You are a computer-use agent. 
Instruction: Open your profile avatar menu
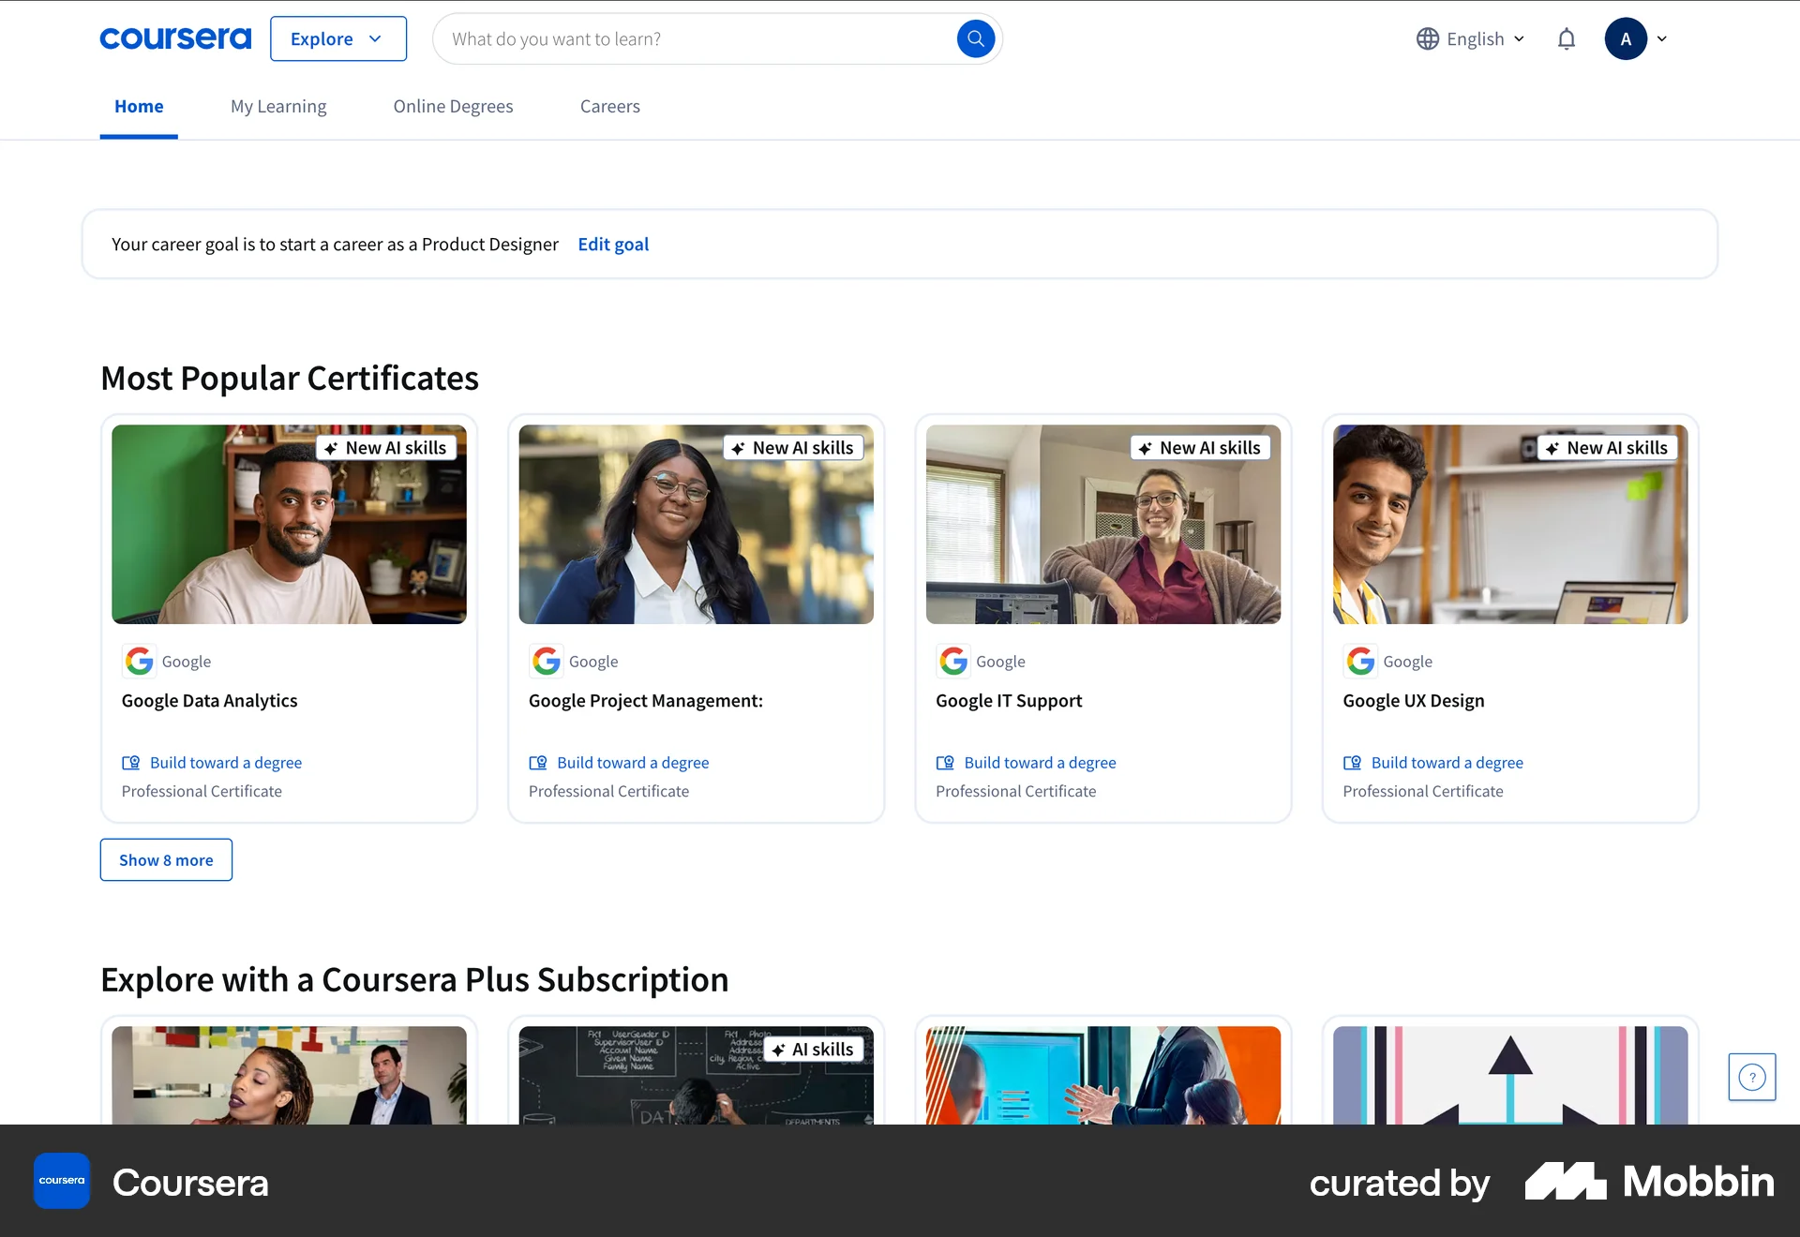tap(1627, 38)
